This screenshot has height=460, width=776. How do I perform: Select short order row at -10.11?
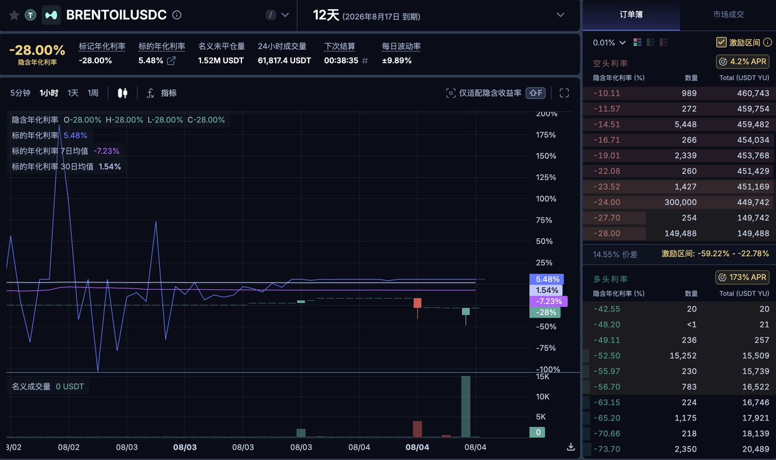pyautogui.click(x=680, y=93)
